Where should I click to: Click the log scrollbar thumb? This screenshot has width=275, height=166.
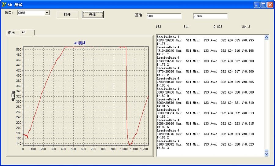(x=266, y=150)
